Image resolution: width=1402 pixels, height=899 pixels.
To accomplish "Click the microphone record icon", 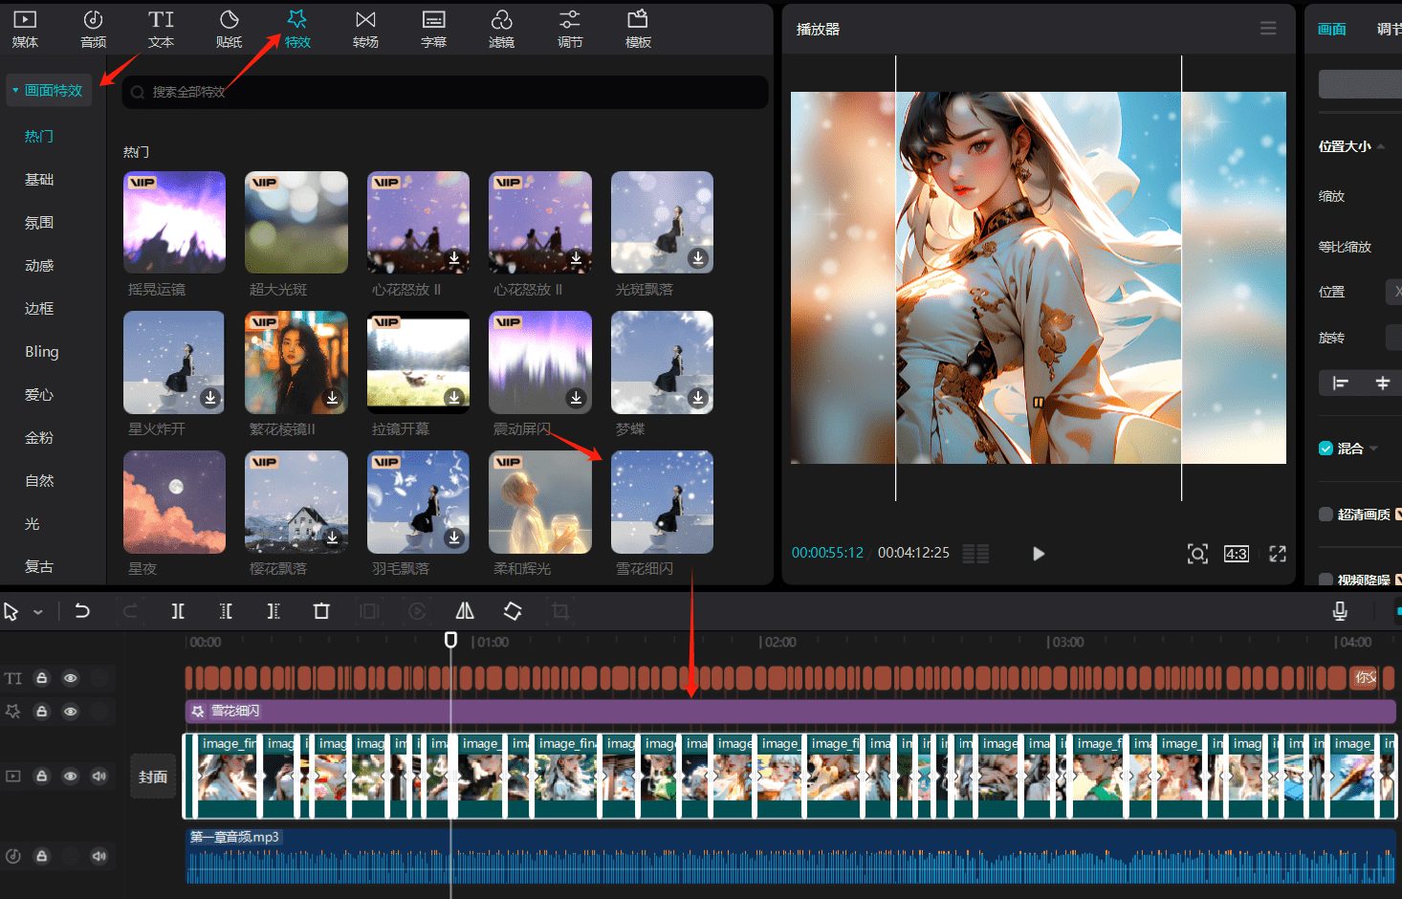I will 1340,611.
